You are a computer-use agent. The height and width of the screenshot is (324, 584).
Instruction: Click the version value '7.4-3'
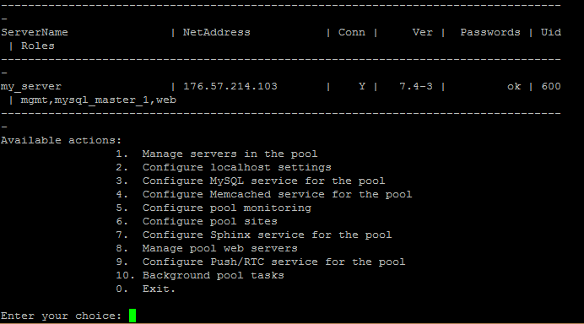tap(416, 86)
